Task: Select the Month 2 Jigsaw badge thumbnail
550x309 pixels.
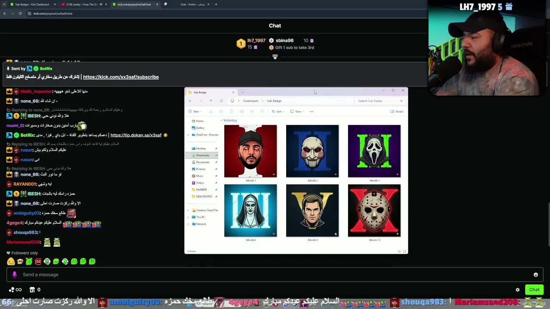Action: coord(312,151)
